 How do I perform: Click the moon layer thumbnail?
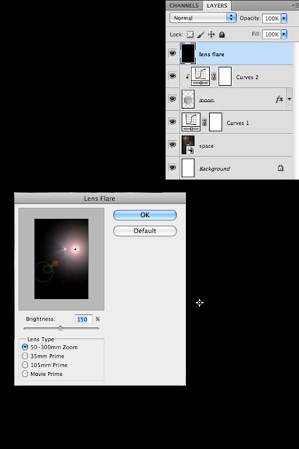(x=188, y=99)
